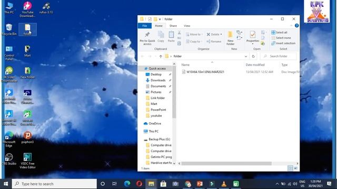This screenshot has height=189, width=337.
Task: Open Desktop in navigation pane
Action: (x=156, y=75)
